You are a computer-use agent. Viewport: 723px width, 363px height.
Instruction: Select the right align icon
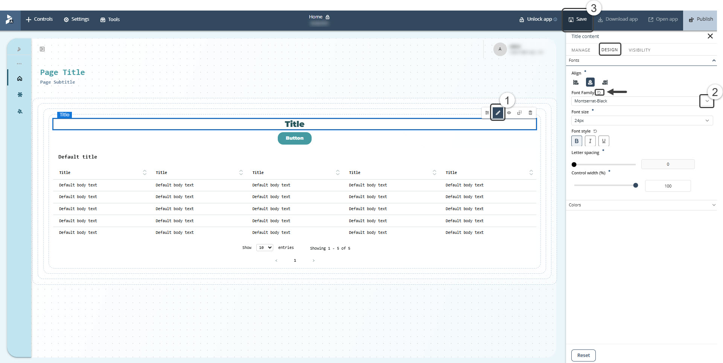(x=605, y=82)
